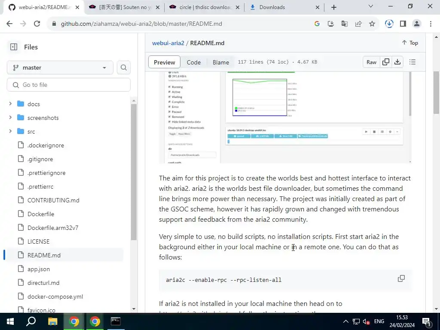Open command prompt from taskbar

tap(116, 321)
